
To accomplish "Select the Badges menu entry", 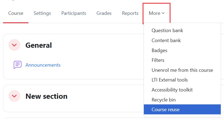I will (160, 50).
